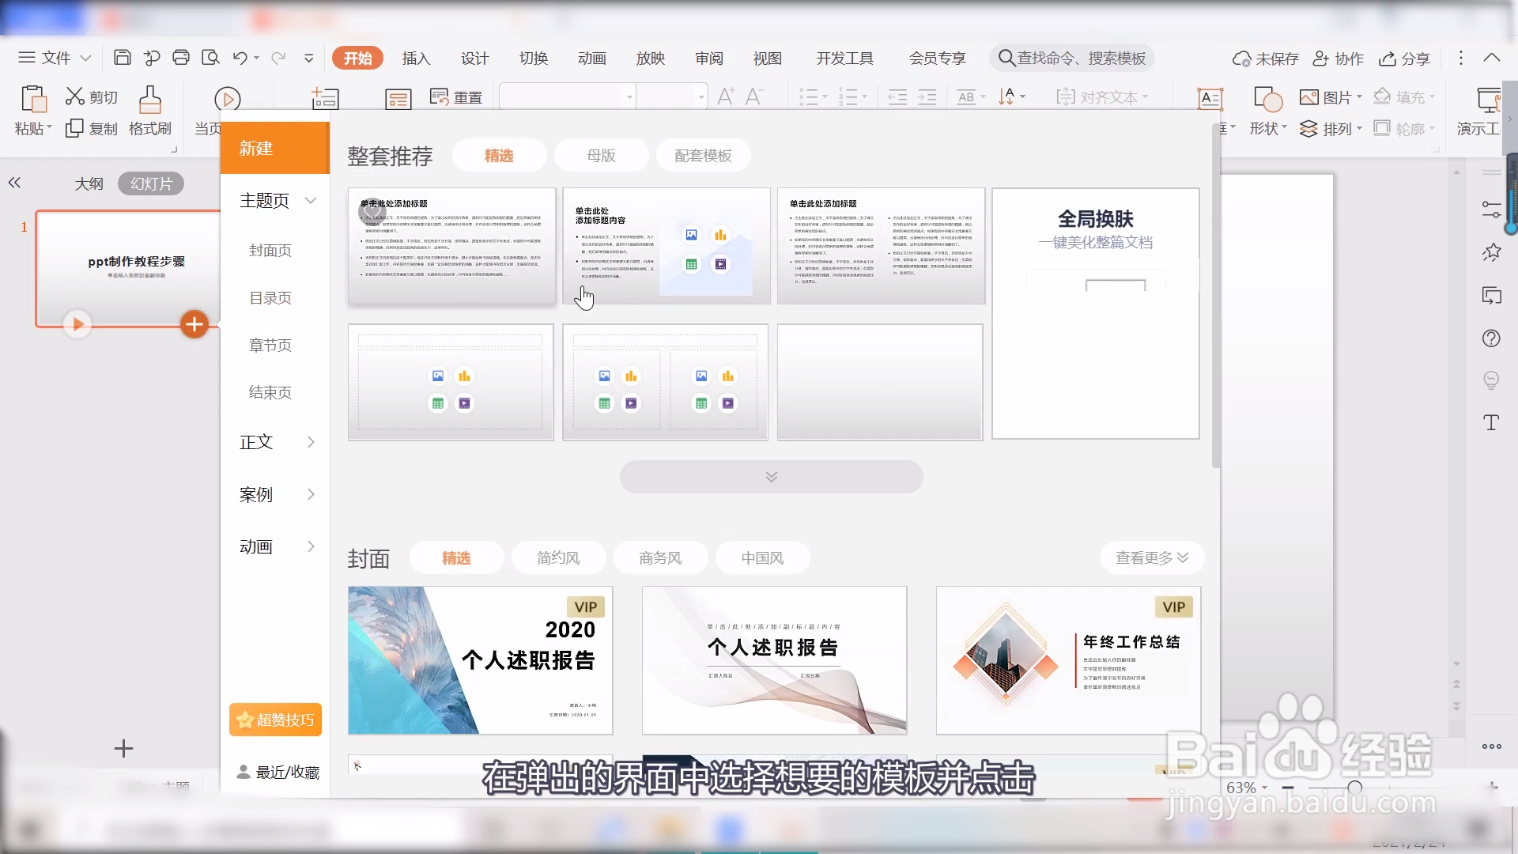Viewport: 1518px width, 854px height.
Task: Expand the 主题页 section chevron
Action: (311, 201)
